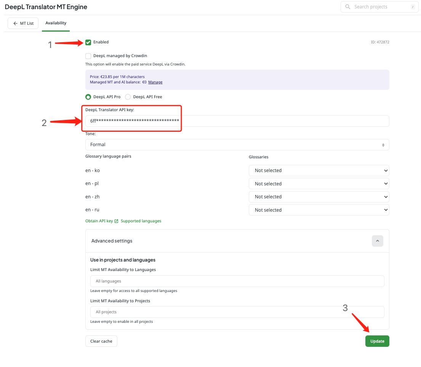The width and height of the screenshot is (421, 367).
Task: Switch to the Availability tab
Action: coord(56,23)
